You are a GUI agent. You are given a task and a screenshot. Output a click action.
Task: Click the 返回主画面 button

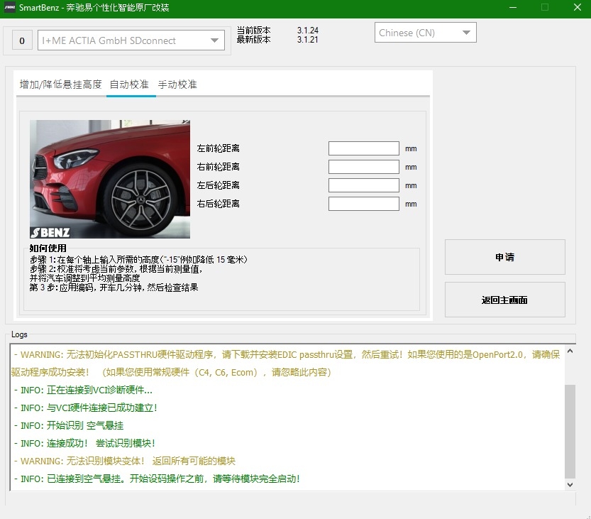[x=505, y=300]
